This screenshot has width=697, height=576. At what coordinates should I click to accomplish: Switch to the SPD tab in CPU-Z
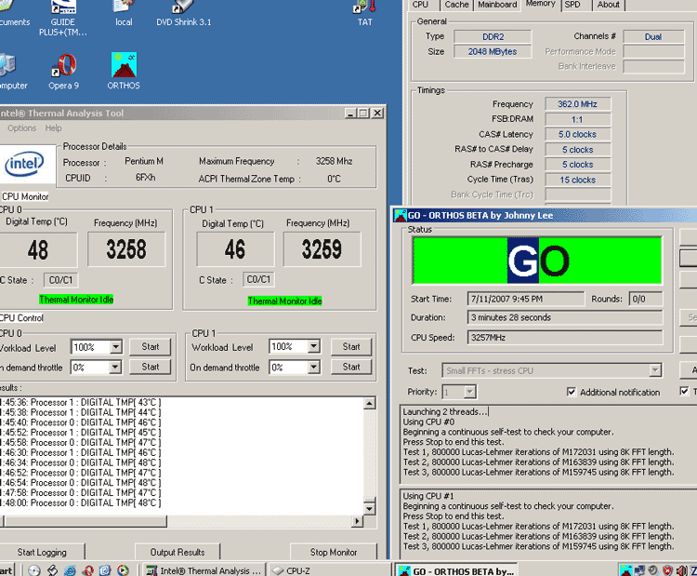(x=572, y=5)
